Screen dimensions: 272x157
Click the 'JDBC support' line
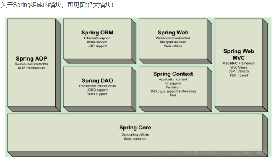pos(97,90)
